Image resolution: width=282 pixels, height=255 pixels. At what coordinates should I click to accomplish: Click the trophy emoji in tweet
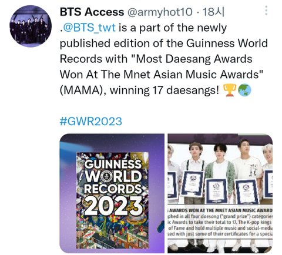coord(230,90)
